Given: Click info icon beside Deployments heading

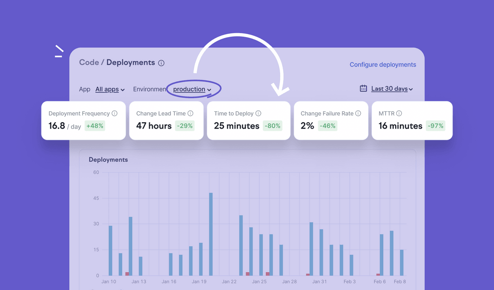Looking at the screenshot, I should click(x=161, y=63).
